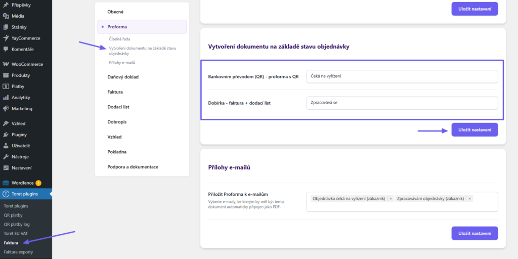Click the Stránky pages icon
Screen dimensions: 518x259
click(x=6, y=27)
